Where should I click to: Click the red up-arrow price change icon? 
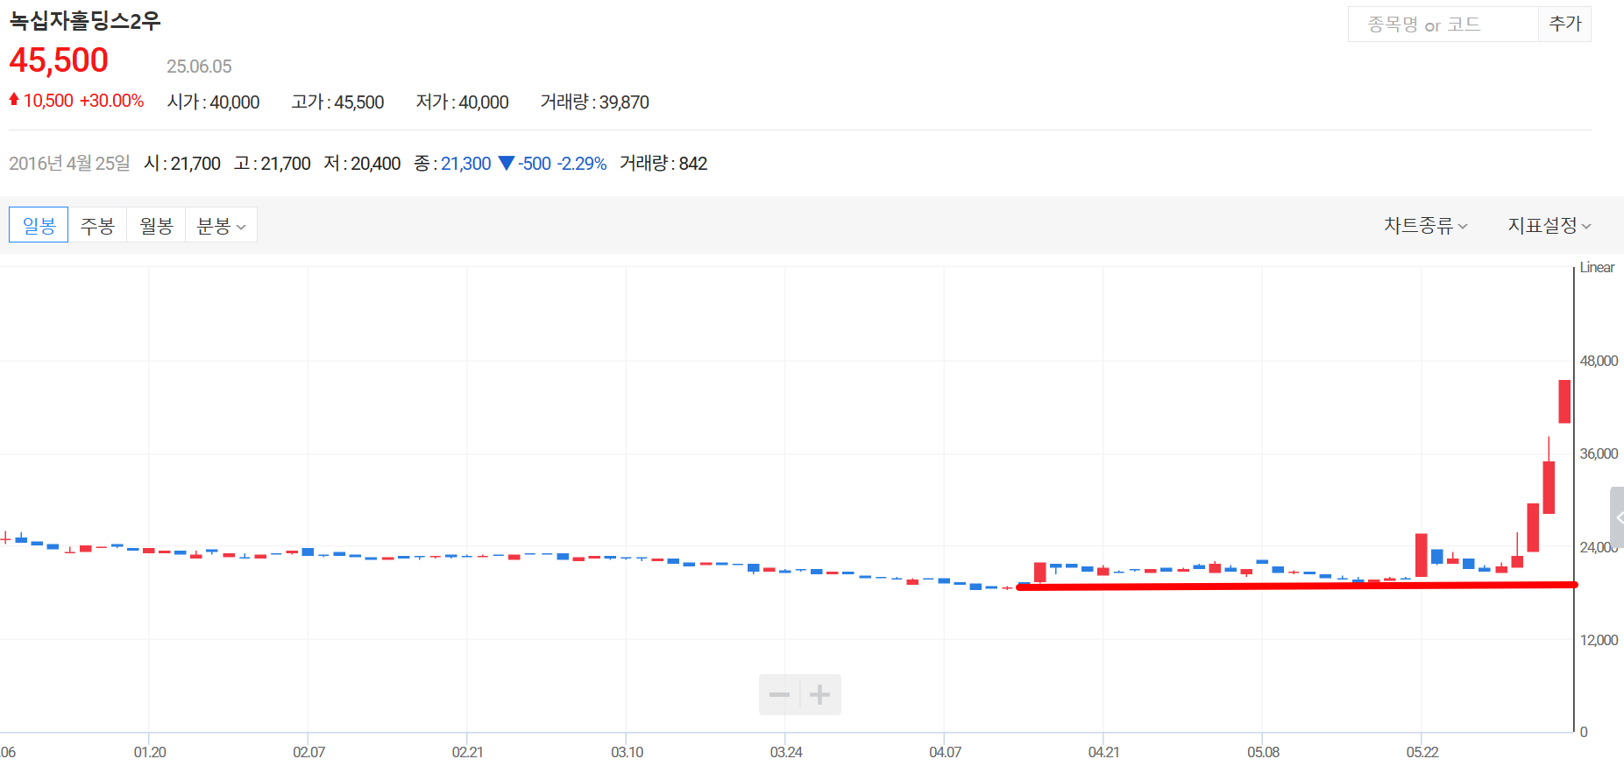click(14, 100)
